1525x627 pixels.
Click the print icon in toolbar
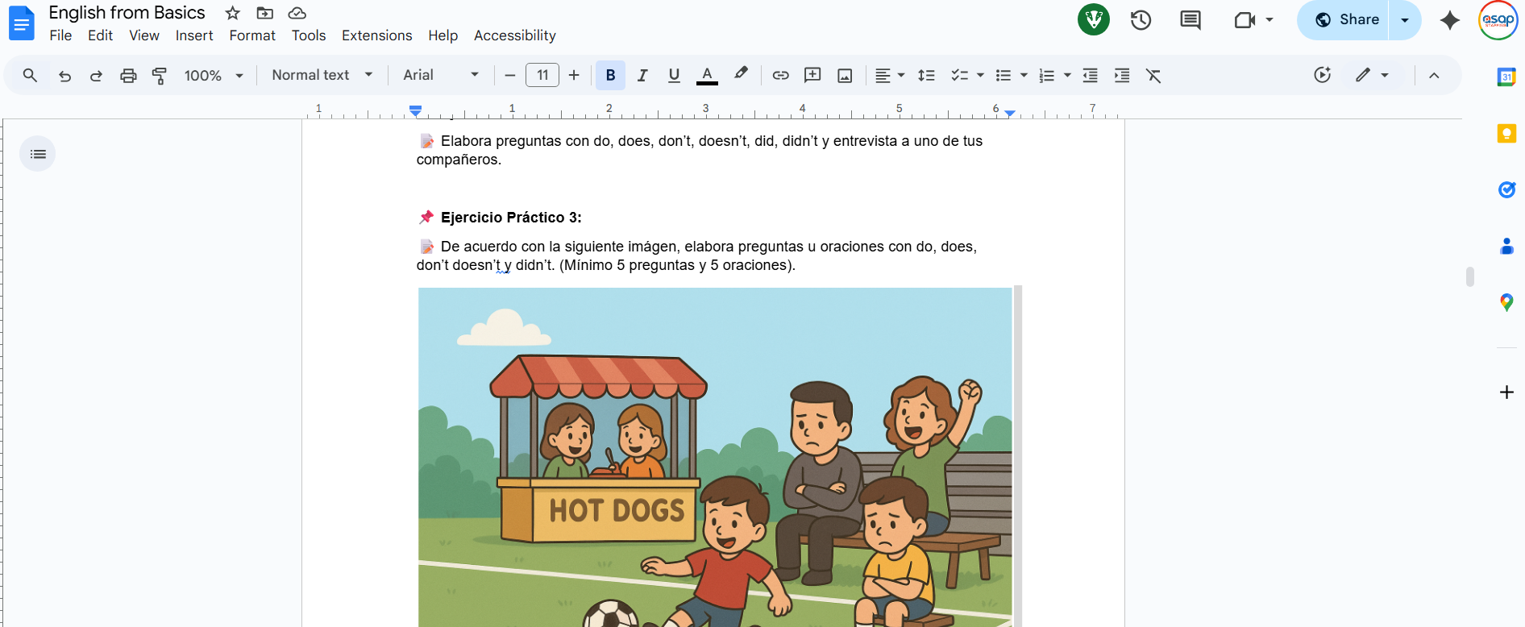coord(128,76)
